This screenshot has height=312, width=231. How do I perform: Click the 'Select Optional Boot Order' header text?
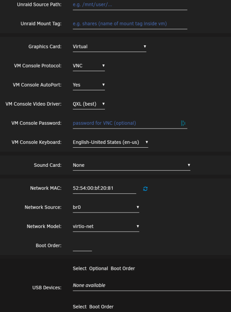pos(104,268)
